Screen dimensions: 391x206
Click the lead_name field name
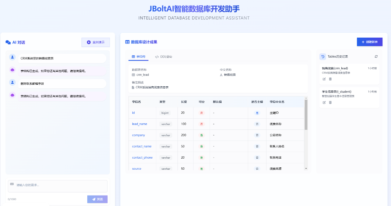tap(139, 124)
